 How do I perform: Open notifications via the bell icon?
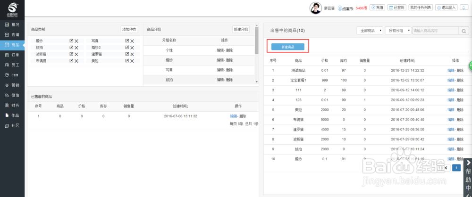pos(464,8)
